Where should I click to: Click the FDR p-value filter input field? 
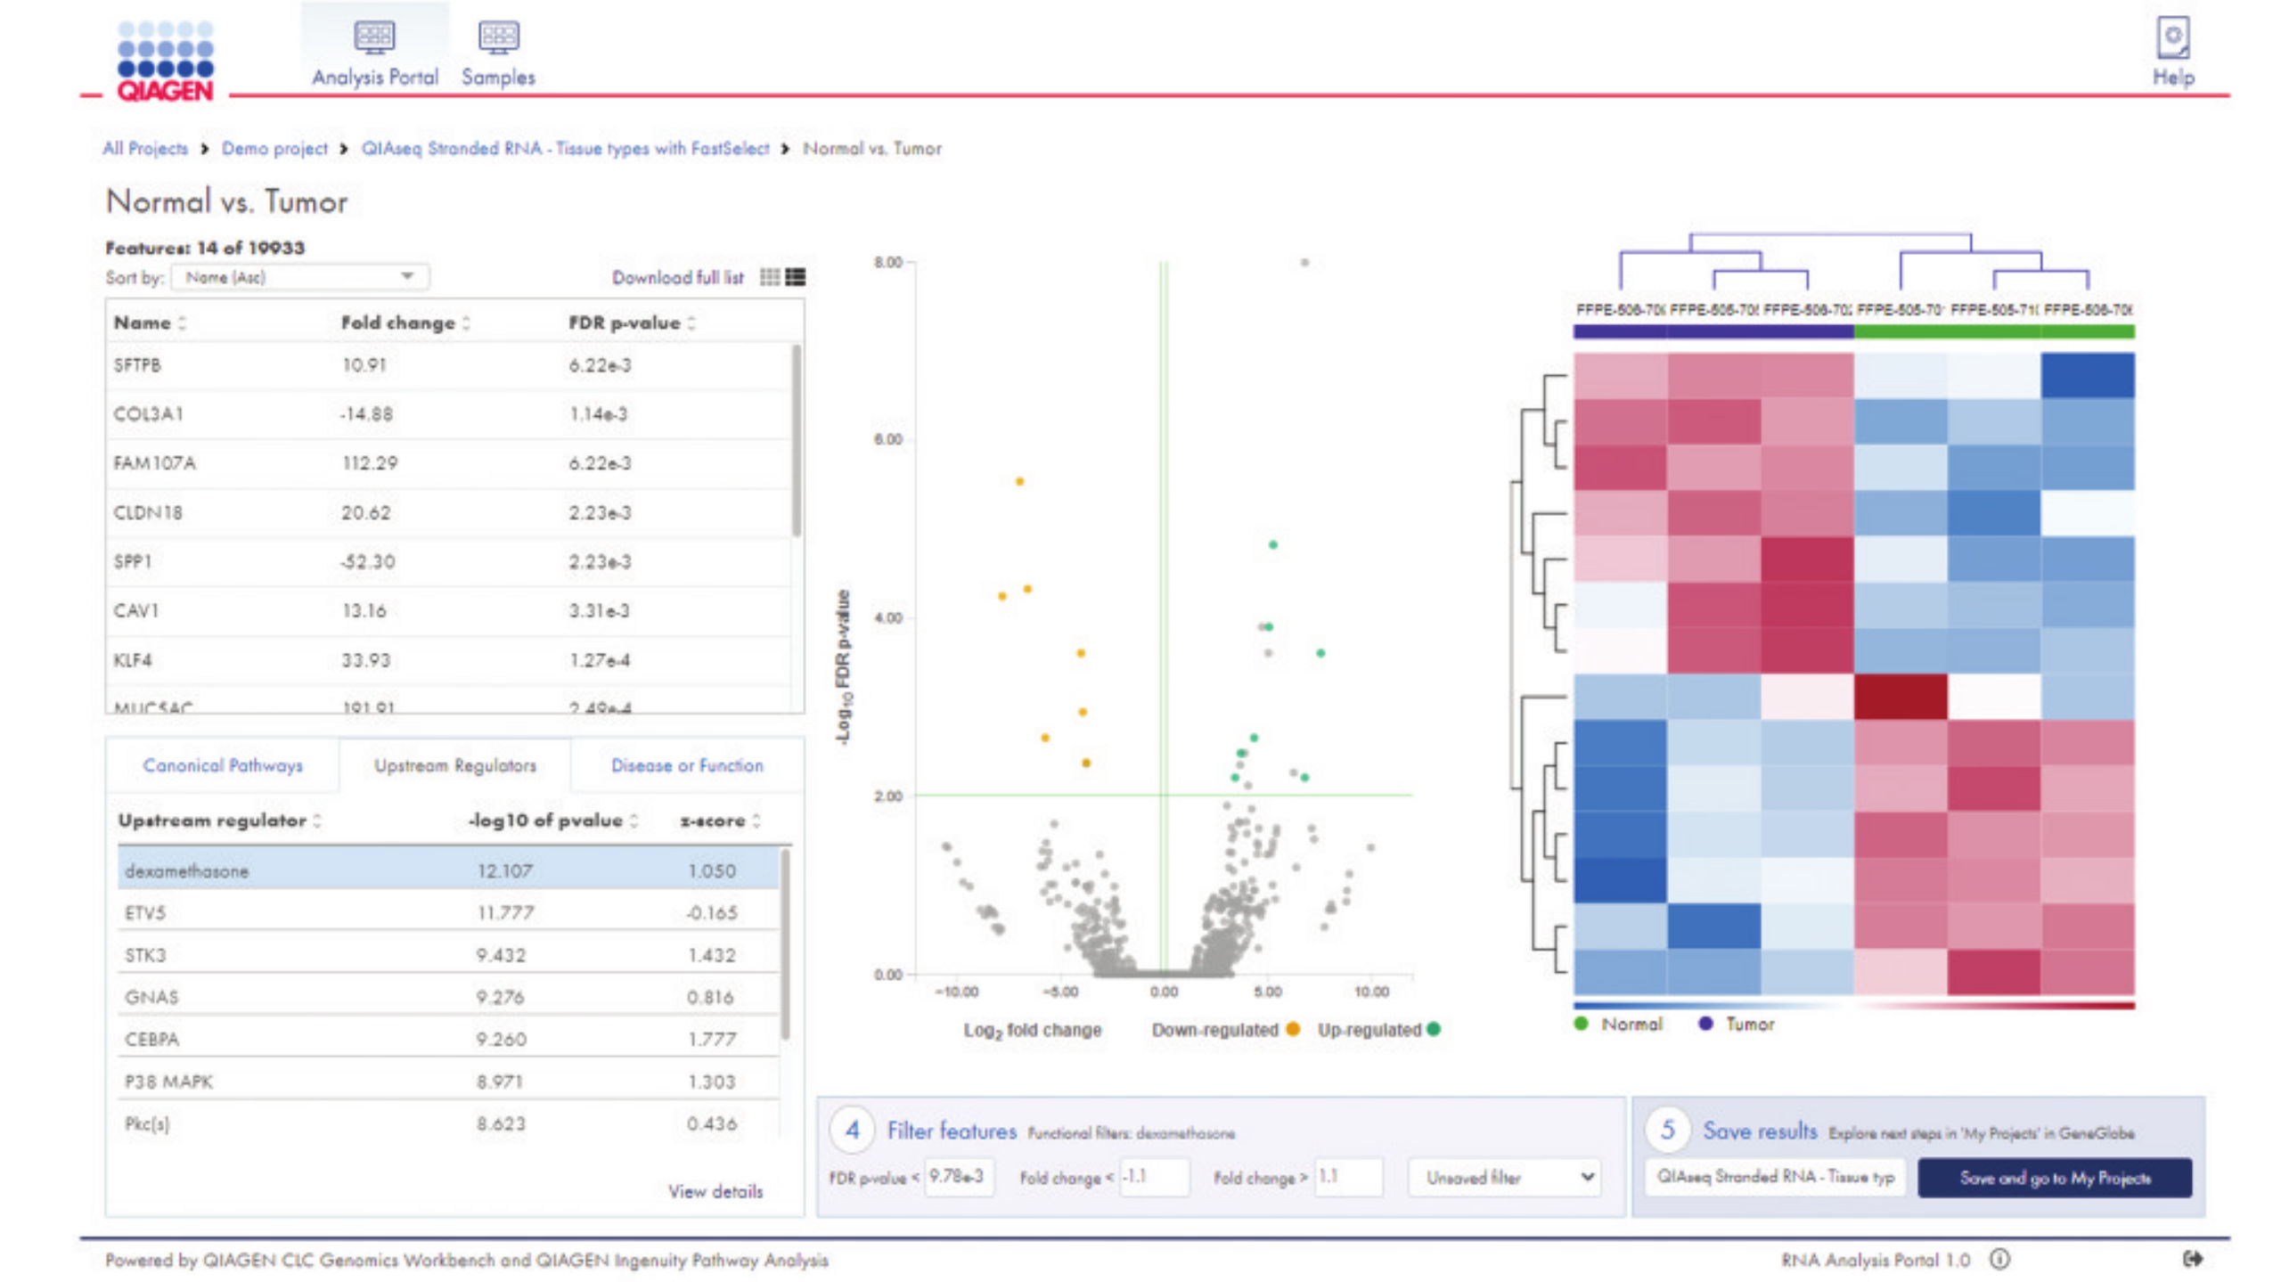[960, 1177]
